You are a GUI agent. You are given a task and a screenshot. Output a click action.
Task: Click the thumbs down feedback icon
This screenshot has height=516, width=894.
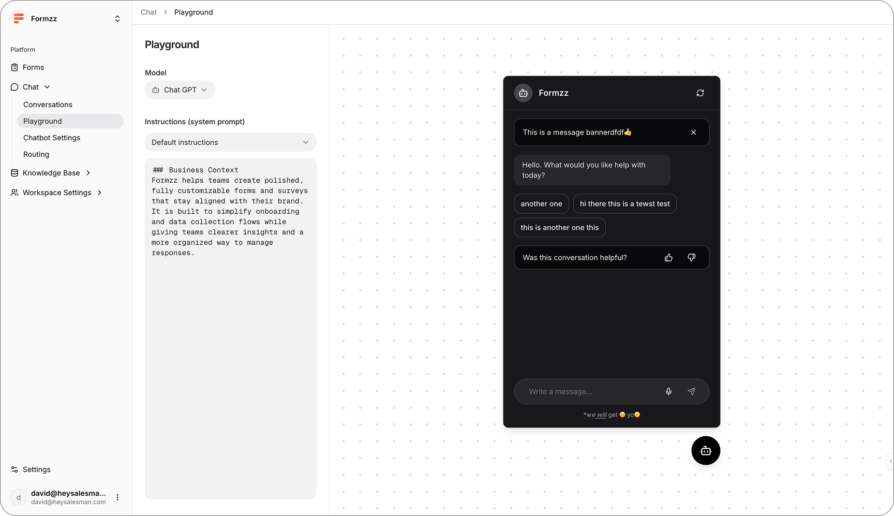coord(691,258)
